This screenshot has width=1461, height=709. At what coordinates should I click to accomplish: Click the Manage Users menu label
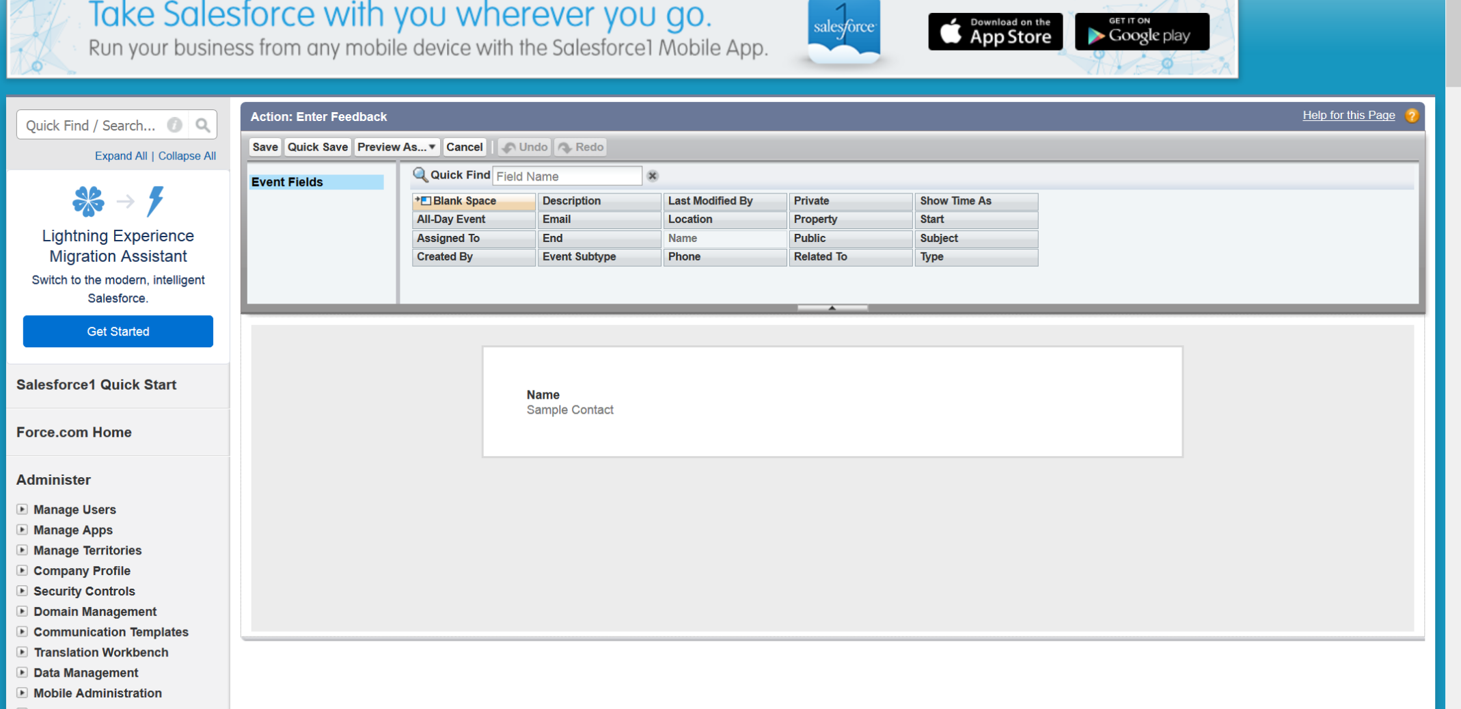pos(74,509)
